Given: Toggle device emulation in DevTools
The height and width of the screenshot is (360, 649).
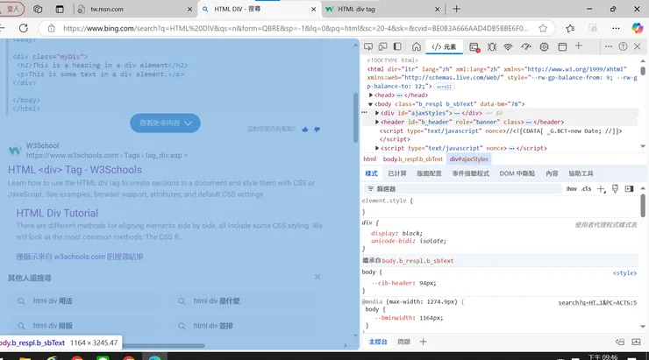Looking at the screenshot, I should point(383,46).
